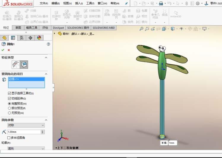
Task: Click the Revolved Cut (旋转切除) icon
Action: [x=77, y=15]
